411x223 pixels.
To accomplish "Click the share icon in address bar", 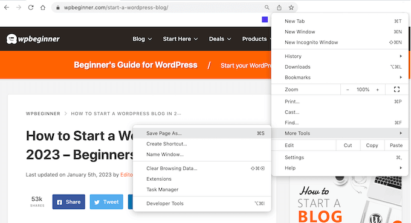I will (279, 8).
